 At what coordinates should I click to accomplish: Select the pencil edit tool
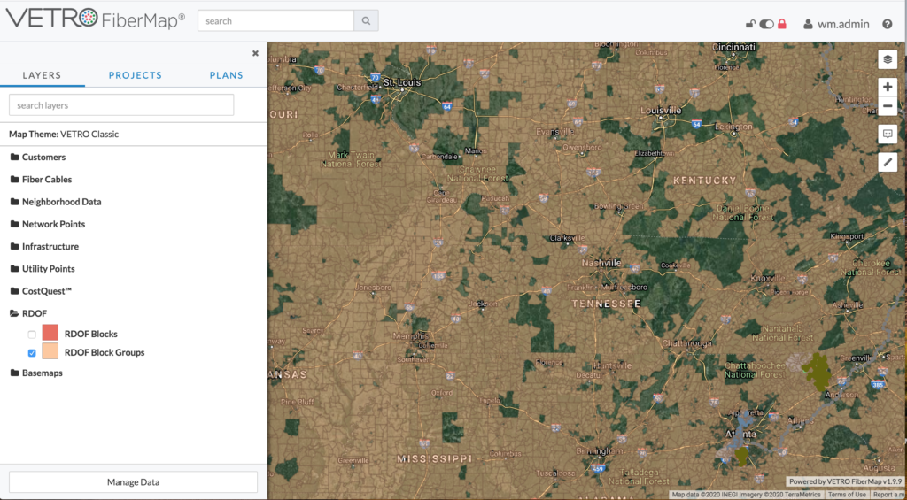[x=888, y=162]
